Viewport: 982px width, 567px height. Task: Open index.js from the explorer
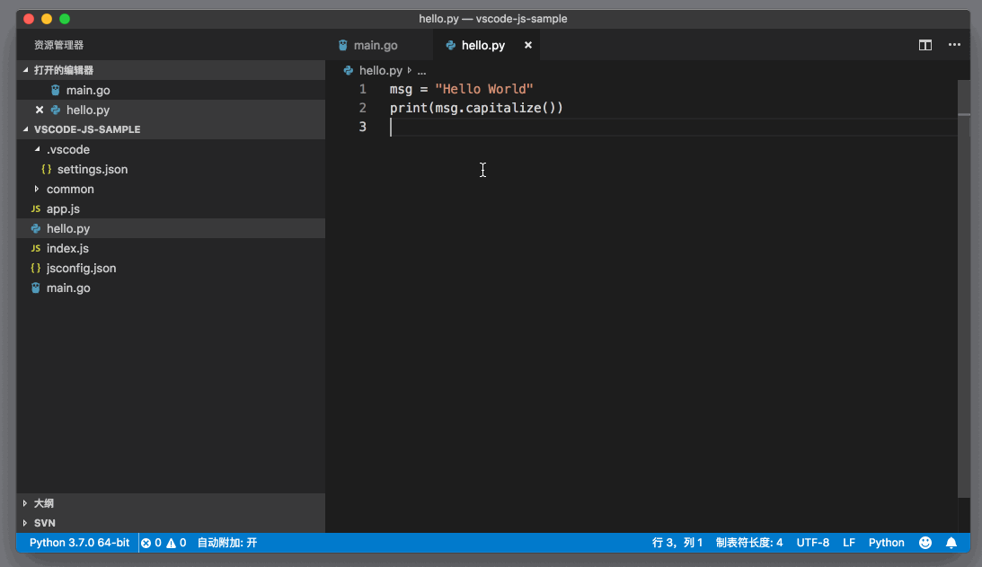[67, 248]
